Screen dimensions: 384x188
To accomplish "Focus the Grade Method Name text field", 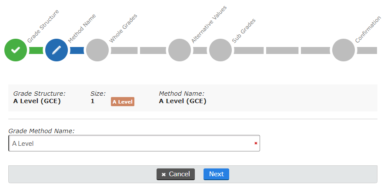I will (130, 143).
